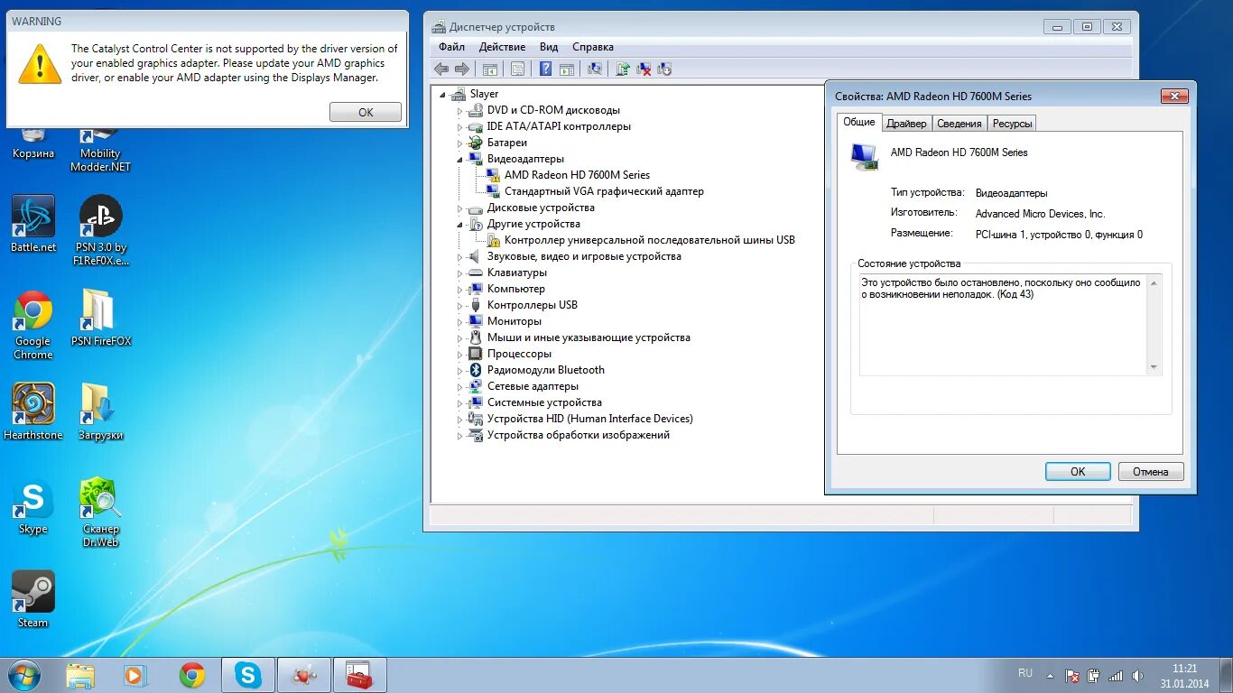1233x693 pixels.
Task: Select Процессоры in the device tree
Action: pos(519,354)
